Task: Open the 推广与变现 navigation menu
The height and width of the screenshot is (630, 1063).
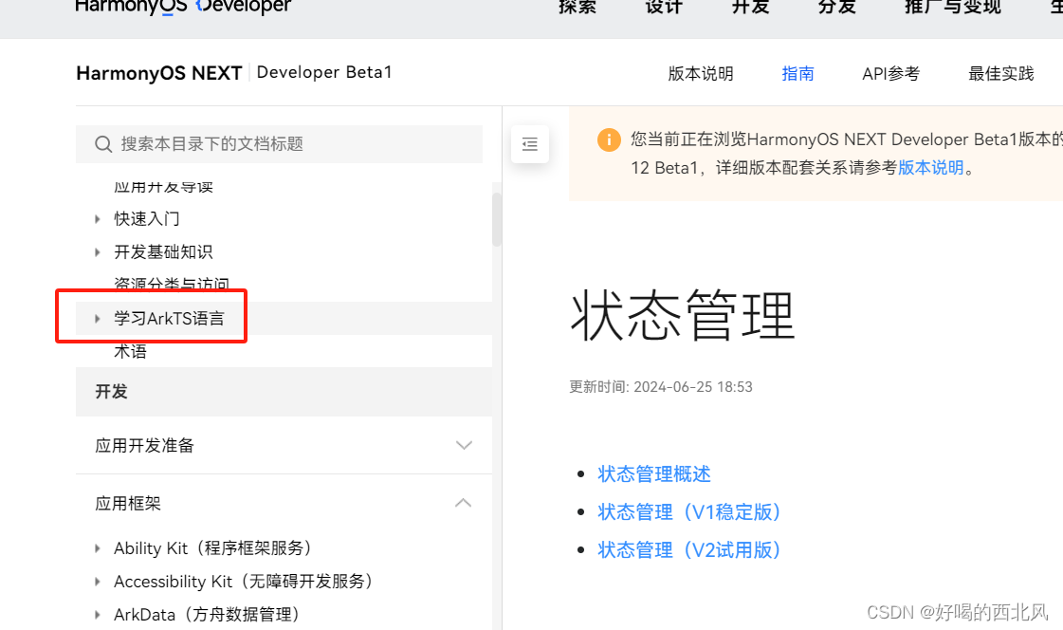Action: coord(952,7)
